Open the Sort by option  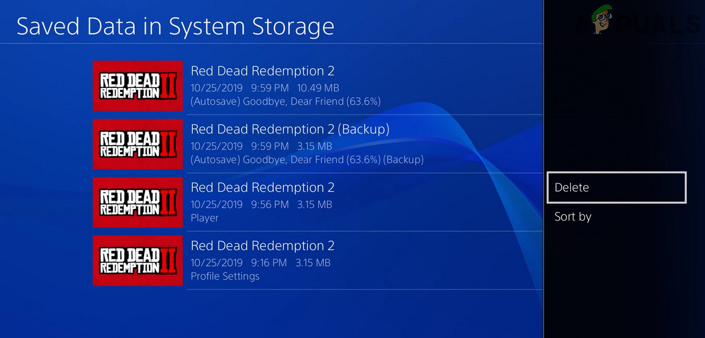point(573,216)
